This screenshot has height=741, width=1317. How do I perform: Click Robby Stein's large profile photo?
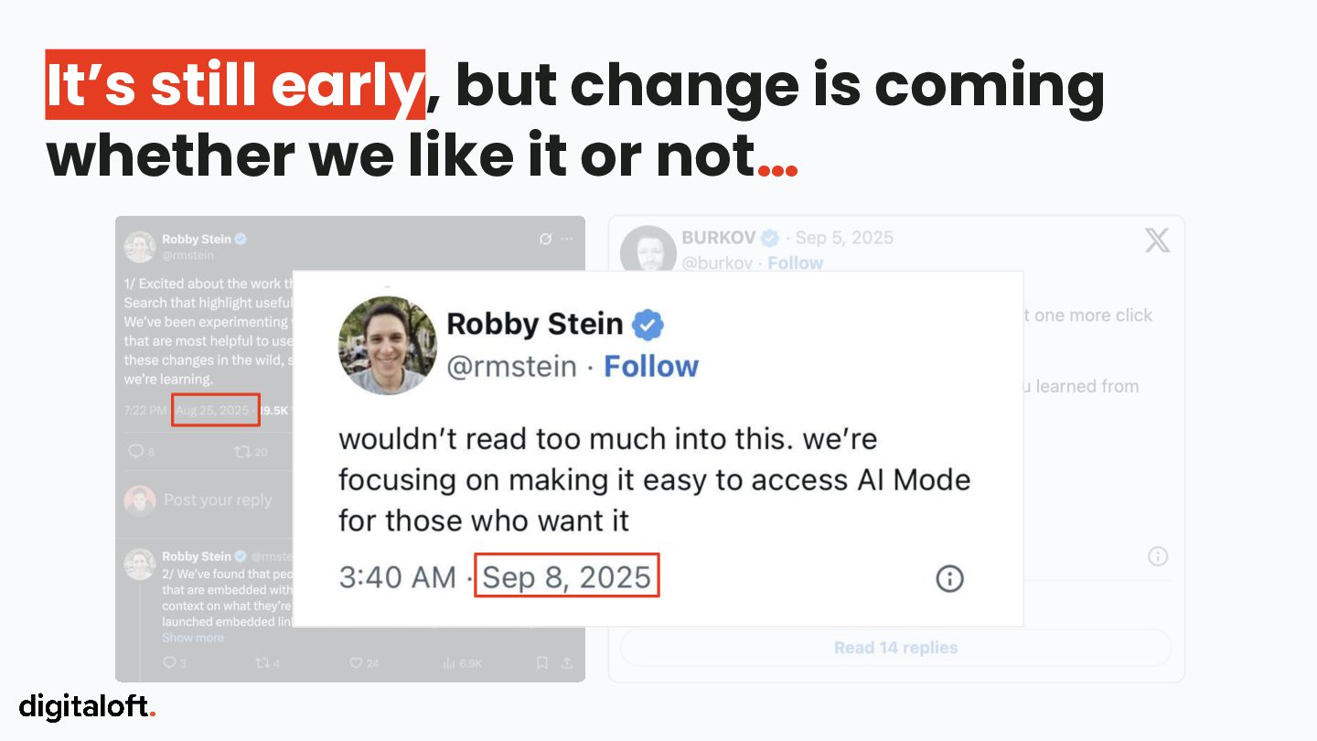tap(386, 346)
